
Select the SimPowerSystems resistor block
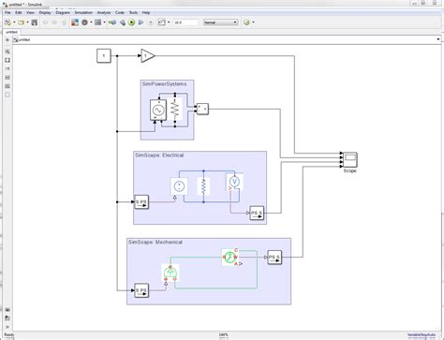coord(175,110)
